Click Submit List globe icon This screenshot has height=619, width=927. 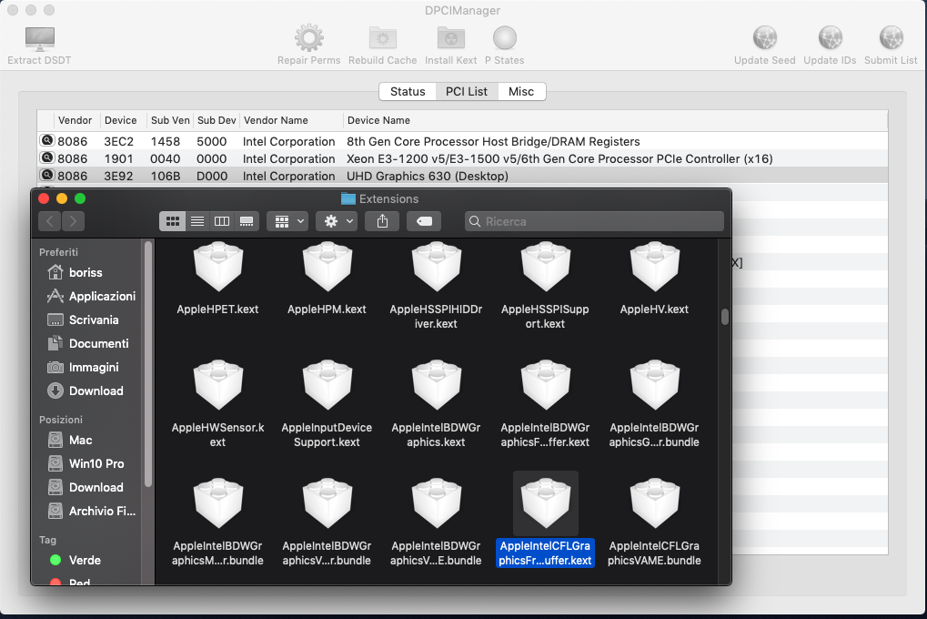891,38
